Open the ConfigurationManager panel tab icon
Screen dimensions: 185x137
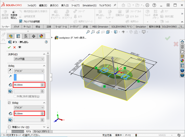[x=26, y=36]
